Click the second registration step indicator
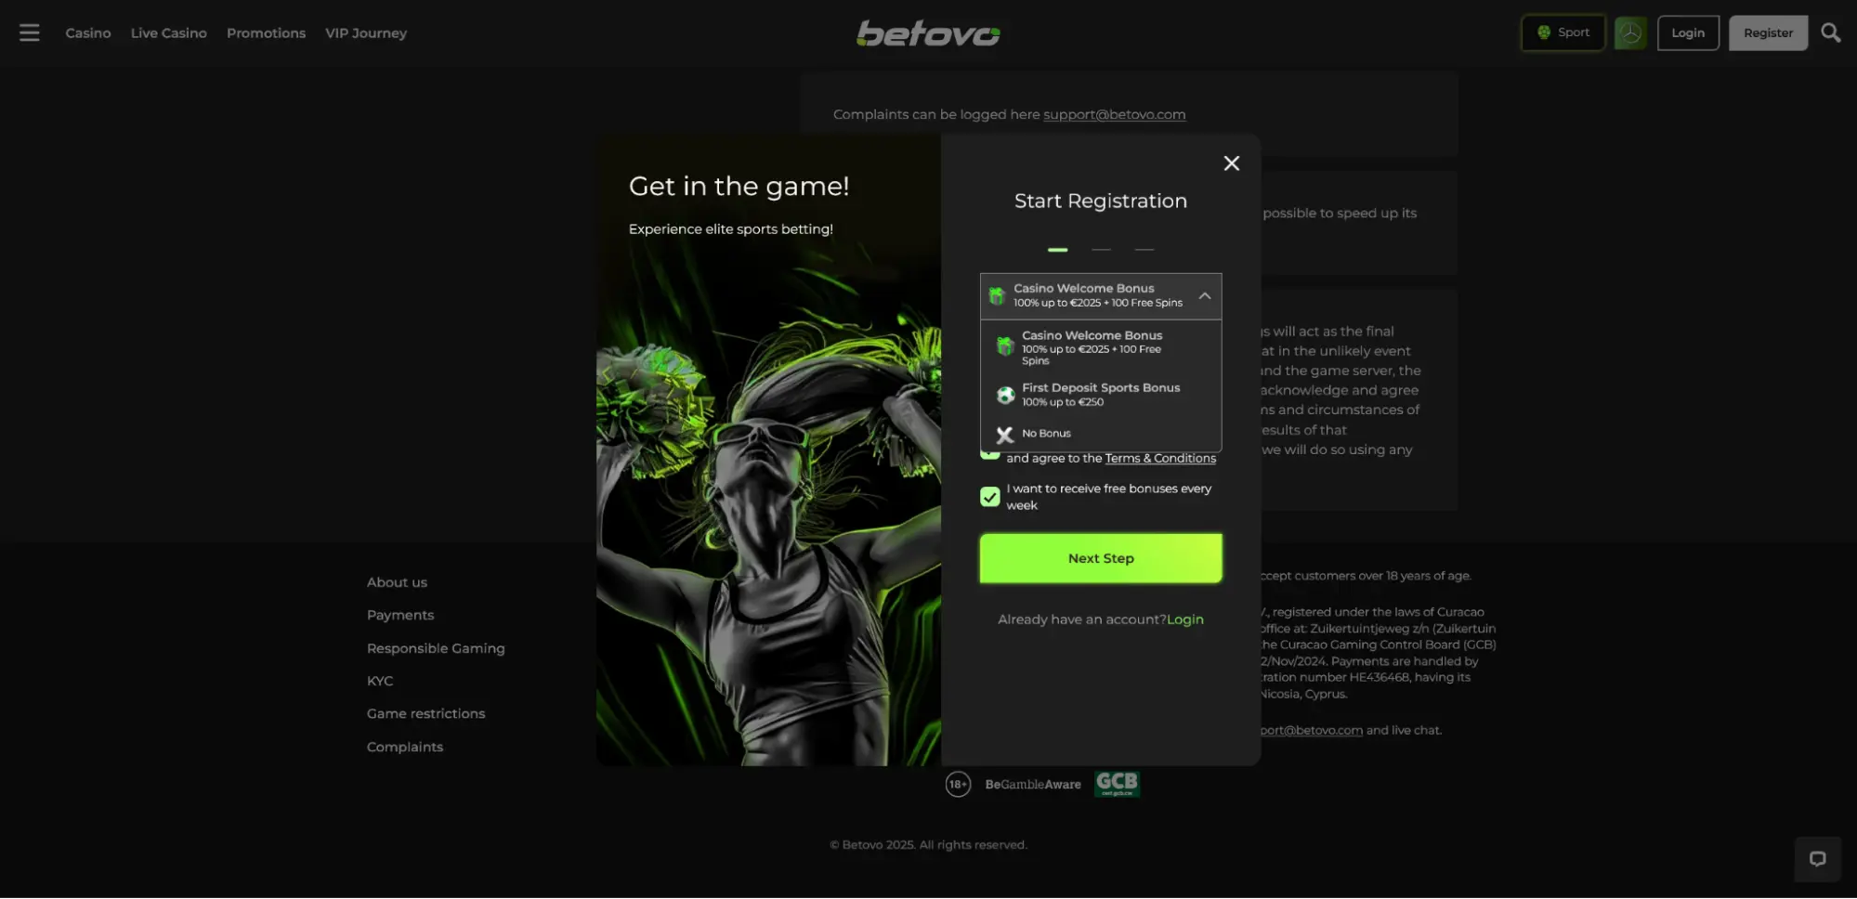The image size is (1857, 899). [x=1101, y=250]
